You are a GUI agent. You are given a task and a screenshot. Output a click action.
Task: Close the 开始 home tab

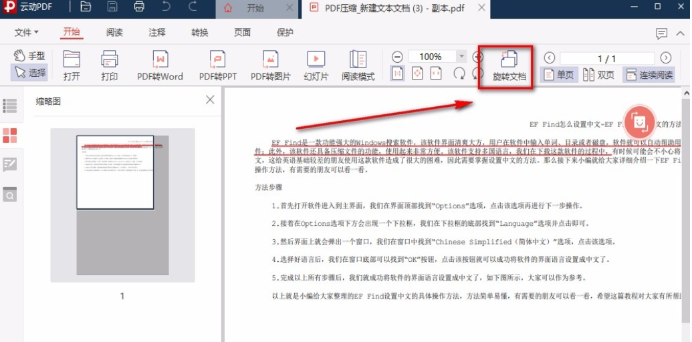[x=290, y=8]
